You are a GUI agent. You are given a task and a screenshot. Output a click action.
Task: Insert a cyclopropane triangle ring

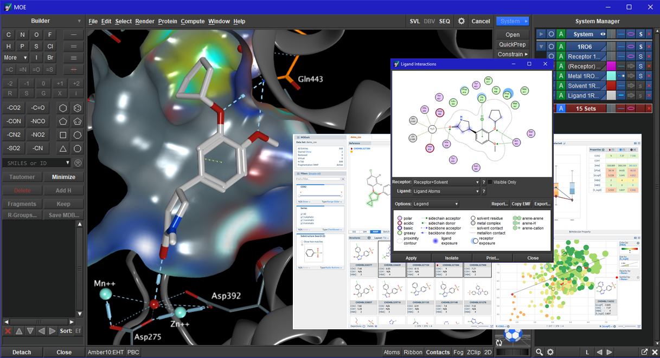(63, 148)
